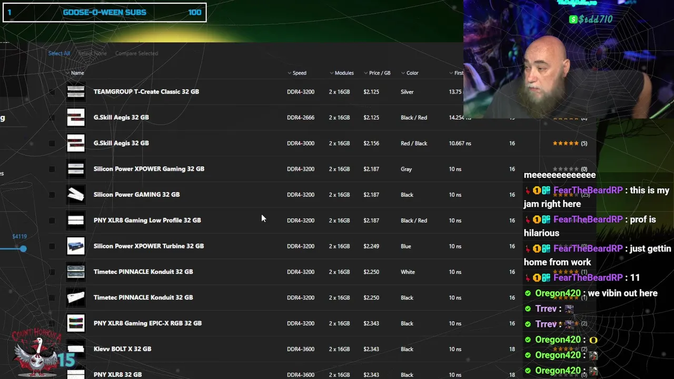Open Klevv BOLT X 32 GB image
Image resolution: width=674 pixels, height=379 pixels.
(x=76, y=349)
